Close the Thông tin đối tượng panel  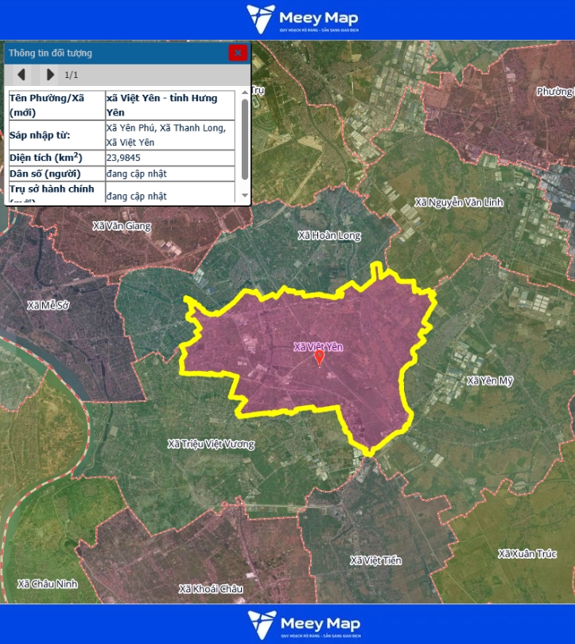point(237,53)
